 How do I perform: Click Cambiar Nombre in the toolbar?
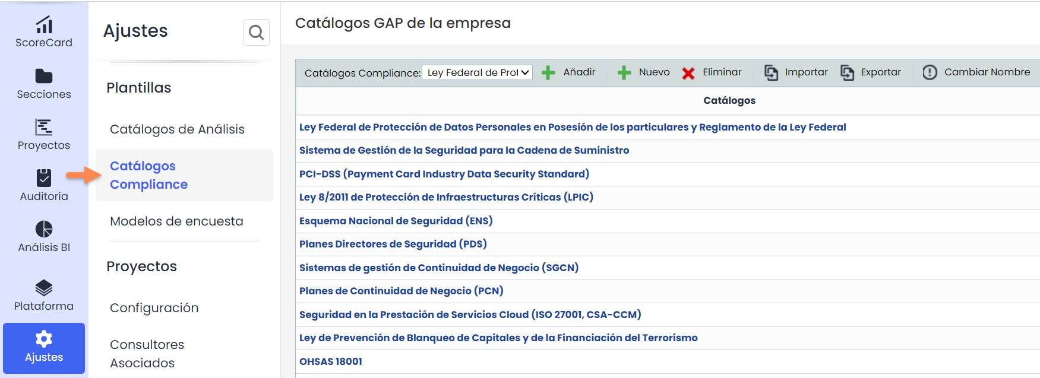[976, 72]
